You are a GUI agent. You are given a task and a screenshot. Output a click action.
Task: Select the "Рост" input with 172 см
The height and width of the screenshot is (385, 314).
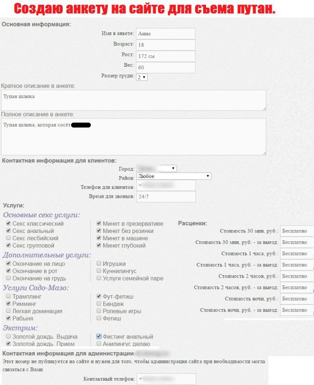166,56
